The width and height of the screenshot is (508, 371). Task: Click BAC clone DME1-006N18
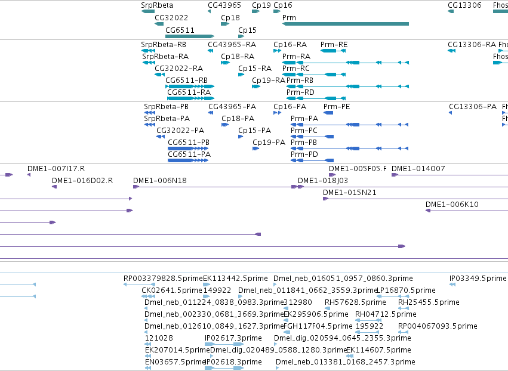[x=160, y=181]
